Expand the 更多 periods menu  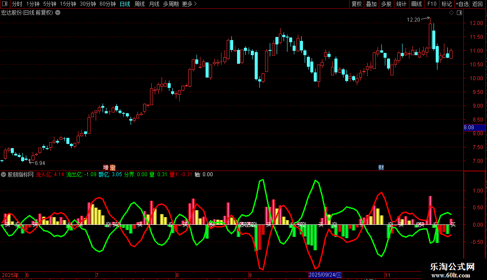pos(190,4)
